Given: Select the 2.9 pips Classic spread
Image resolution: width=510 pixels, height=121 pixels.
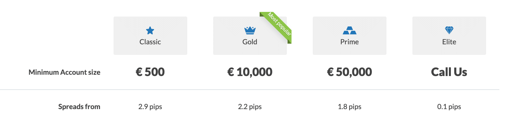Looking at the screenshot, I should (x=150, y=107).
